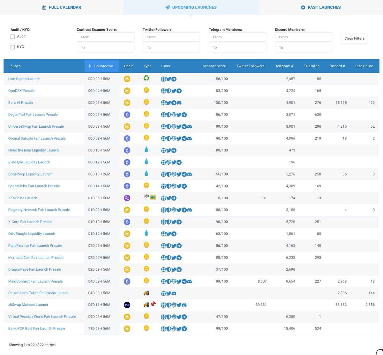Click Polygon chain icon in XENShiba row
The height and width of the screenshot is (355, 383).
(x=127, y=198)
